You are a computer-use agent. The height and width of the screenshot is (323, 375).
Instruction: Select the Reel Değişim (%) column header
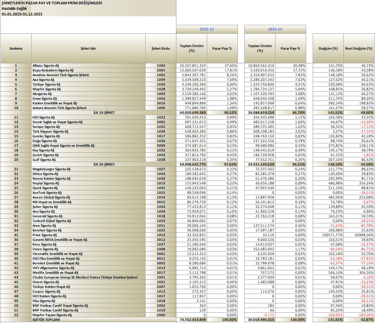click(x=359, y=48)
